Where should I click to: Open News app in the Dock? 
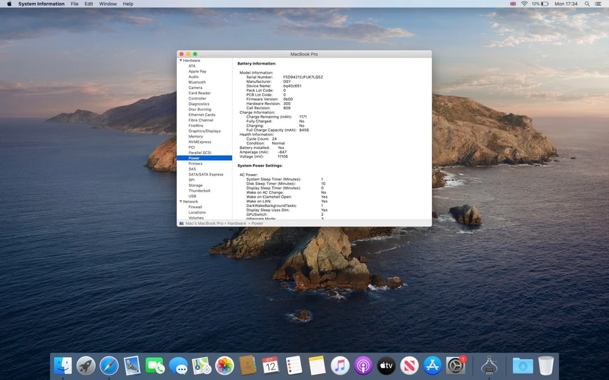point(409,365)
